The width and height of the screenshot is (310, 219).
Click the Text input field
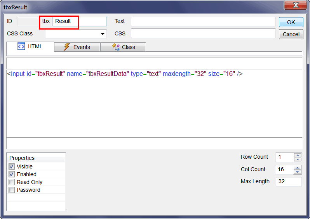[203, 21]
